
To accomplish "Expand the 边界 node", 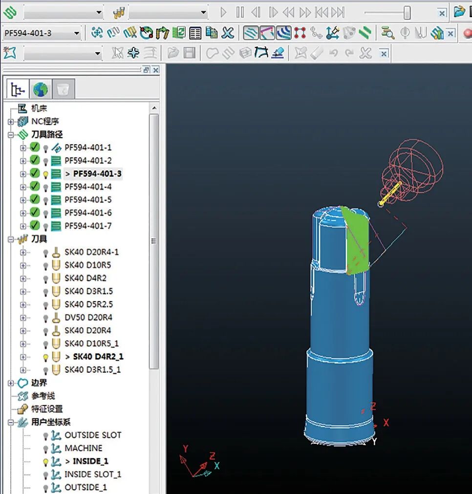I will [x=11, y=383].
